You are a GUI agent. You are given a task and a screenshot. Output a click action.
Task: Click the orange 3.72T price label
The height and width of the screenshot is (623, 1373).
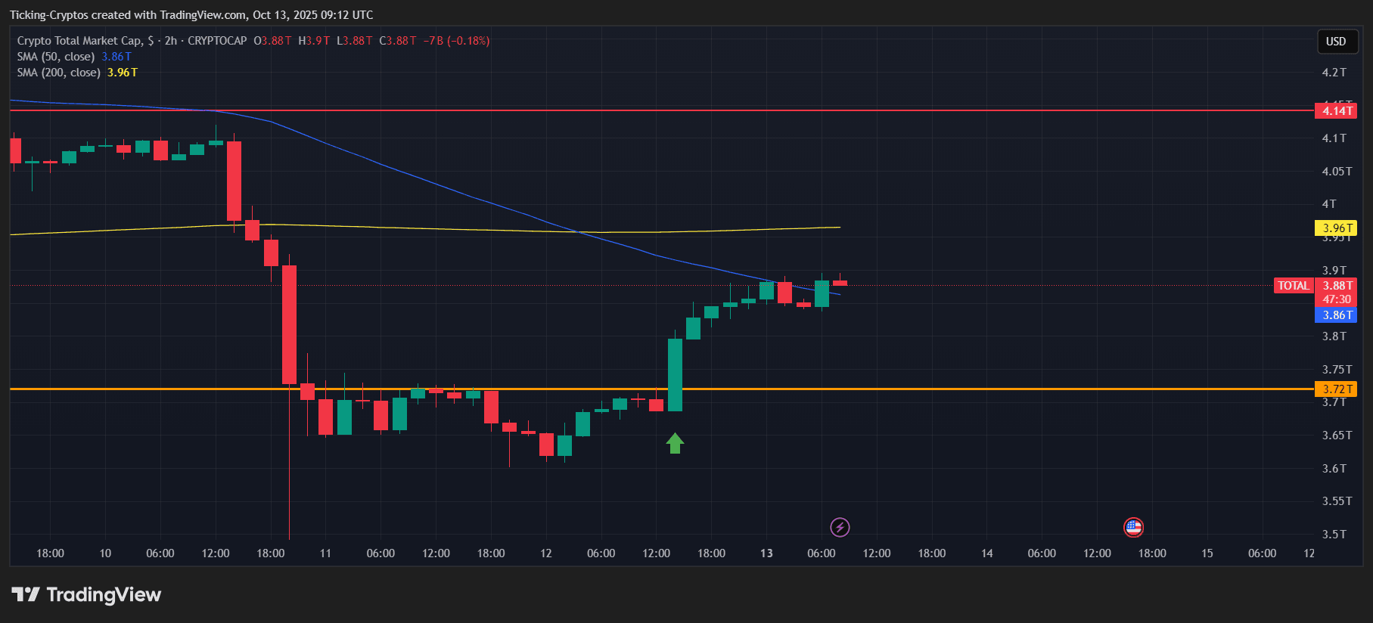point(1337,389)
